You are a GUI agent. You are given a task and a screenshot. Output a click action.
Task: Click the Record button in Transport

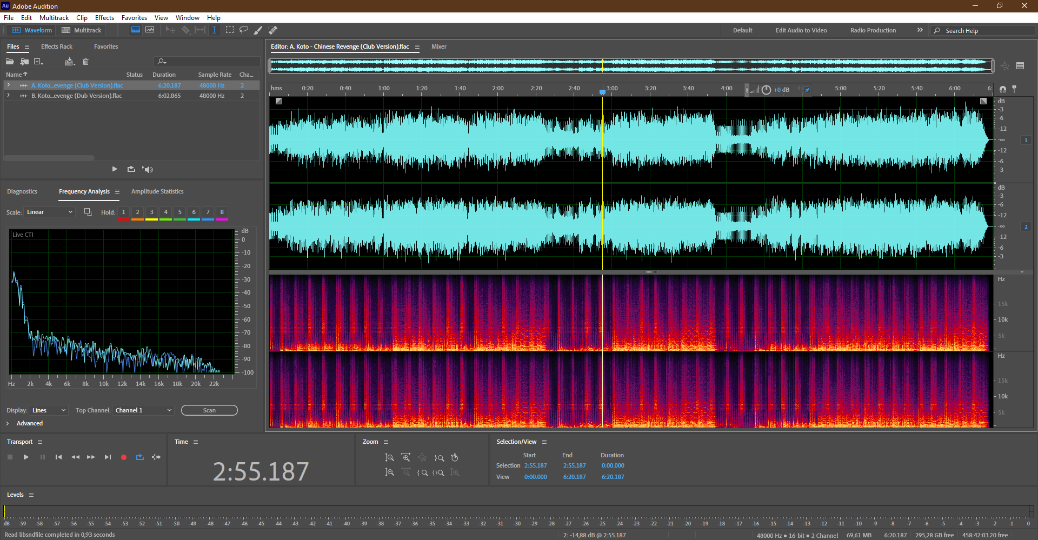124,457
